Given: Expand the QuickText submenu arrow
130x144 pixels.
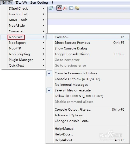Looking at the screenshot, I should pos(44,66).
